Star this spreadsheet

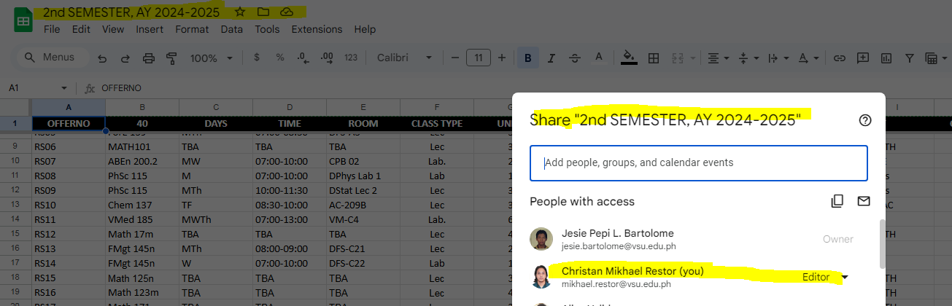240,12
